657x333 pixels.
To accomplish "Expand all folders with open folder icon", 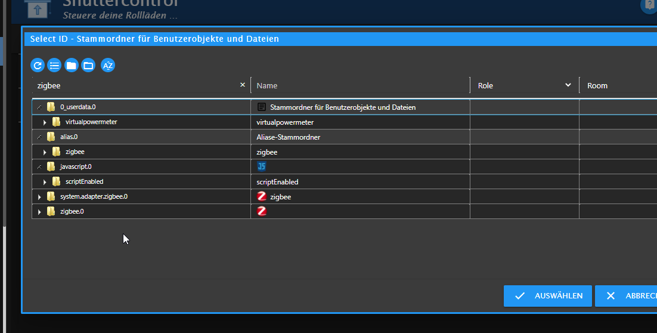I will (x=88, y=66).
